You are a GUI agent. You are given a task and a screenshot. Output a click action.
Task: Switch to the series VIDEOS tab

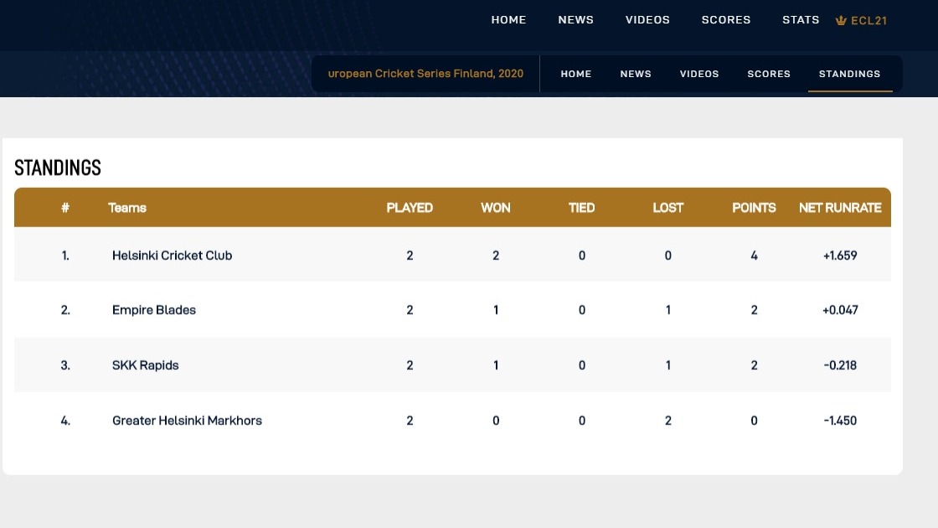[698, 74]
